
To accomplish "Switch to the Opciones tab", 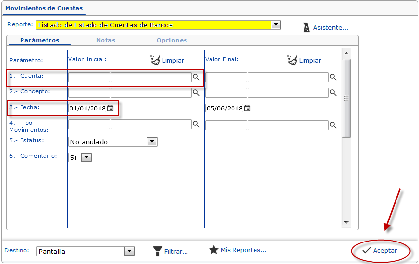I will pyautogui.click(x=172, y=40).
